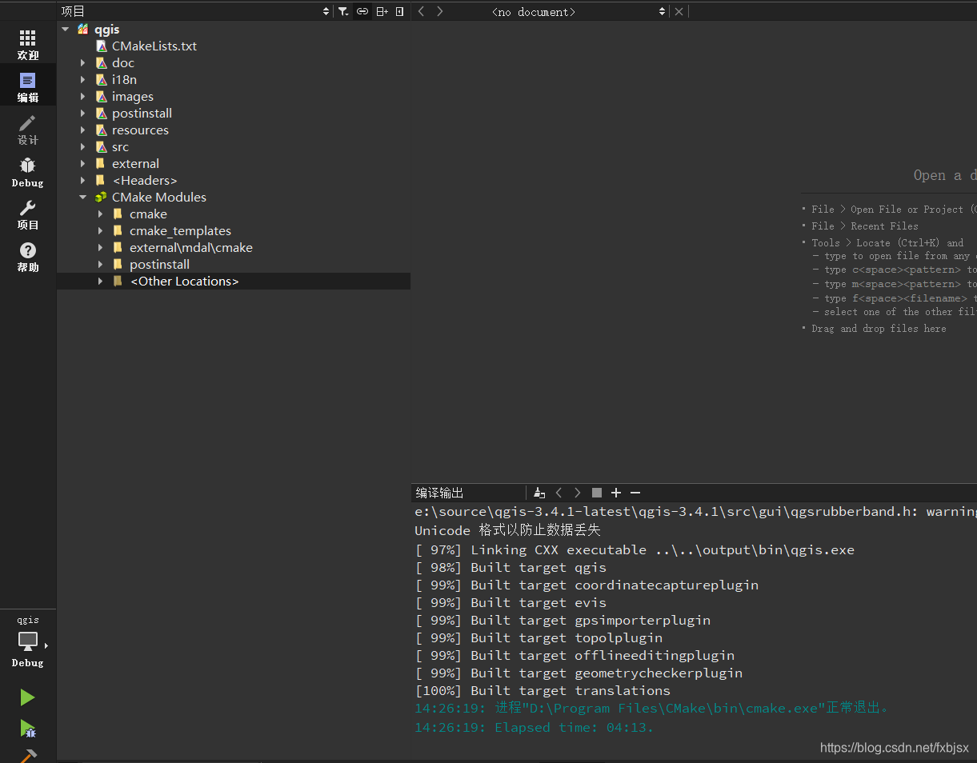Click Drag and drop files here hint

(x=879, y=329)
